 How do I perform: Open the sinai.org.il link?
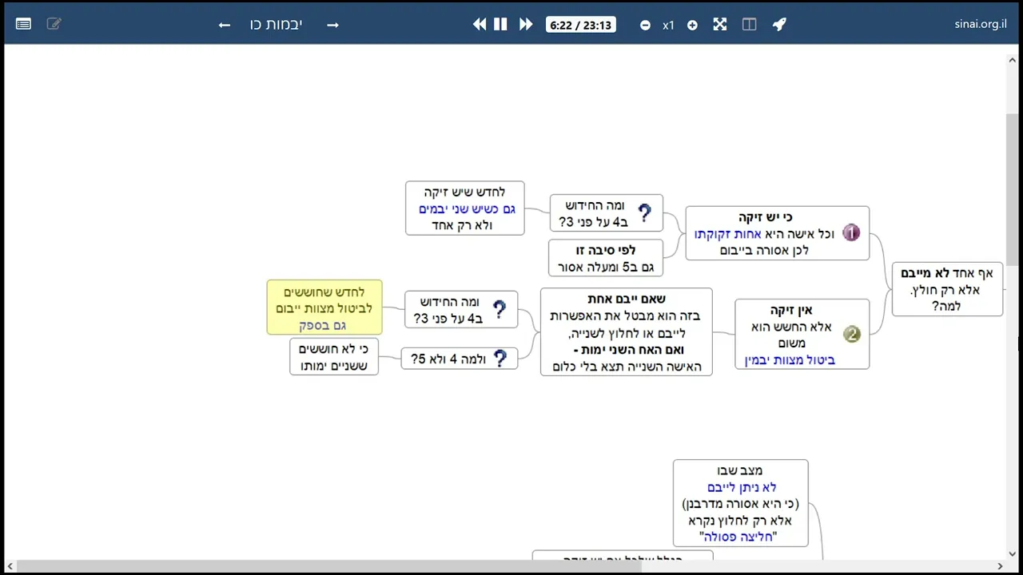[x=981, y=24]
